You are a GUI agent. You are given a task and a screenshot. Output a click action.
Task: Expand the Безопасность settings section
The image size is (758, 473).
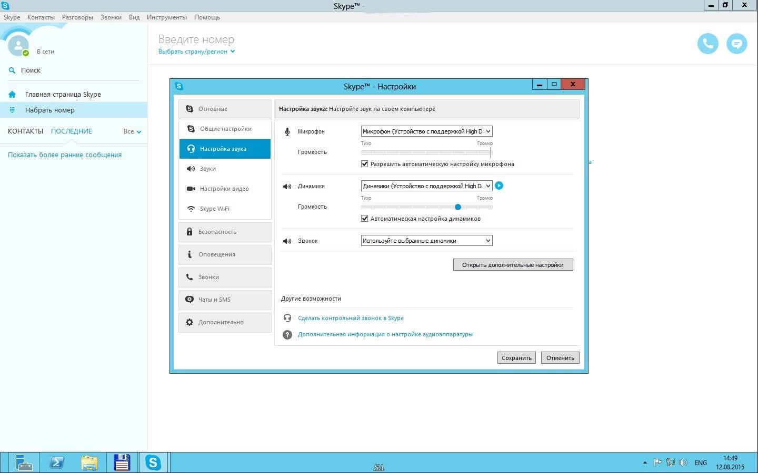pos(225,232)
